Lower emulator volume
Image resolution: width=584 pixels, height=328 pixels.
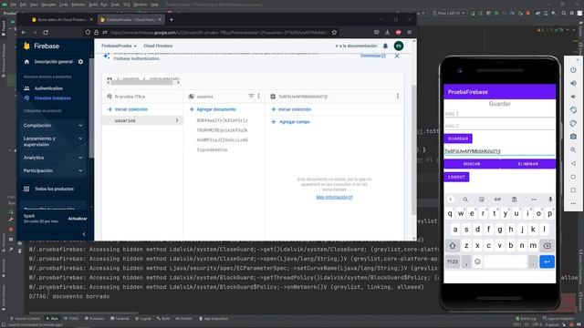click(573, 97)
